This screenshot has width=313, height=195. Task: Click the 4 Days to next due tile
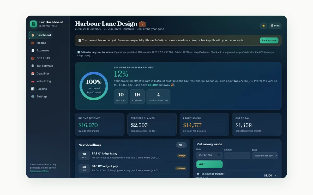pyautogui.click(x=158, y=97)
